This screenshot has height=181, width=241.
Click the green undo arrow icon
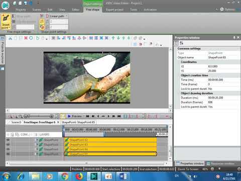tap(38, 38)
